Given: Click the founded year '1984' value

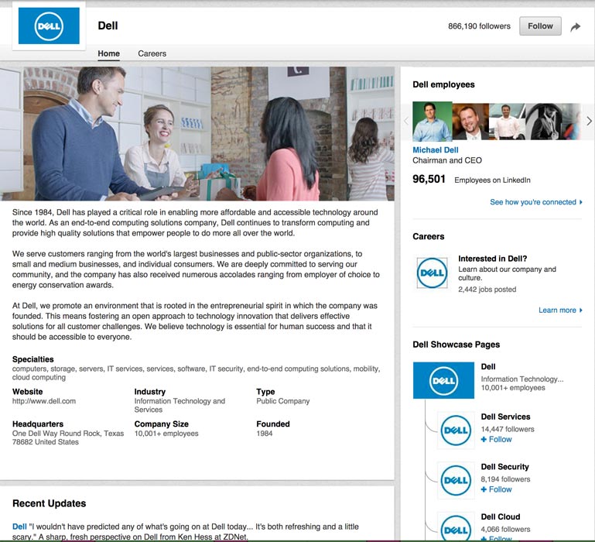Looking at the screenshot, I should pyautogui.click(x=264, y=434).
